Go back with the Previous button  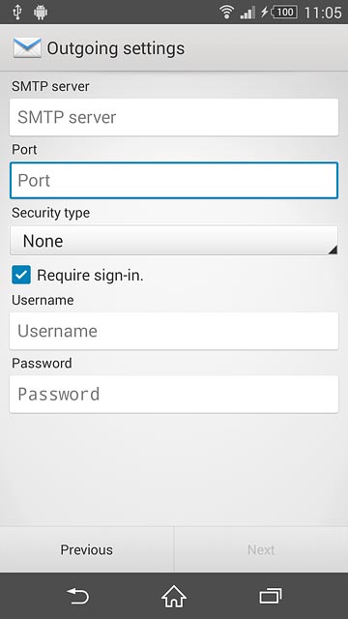pyautogui.click(x=87, y=549)
